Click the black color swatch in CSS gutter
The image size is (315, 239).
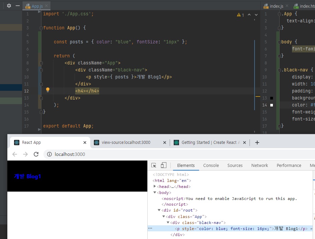click(272, 98)
